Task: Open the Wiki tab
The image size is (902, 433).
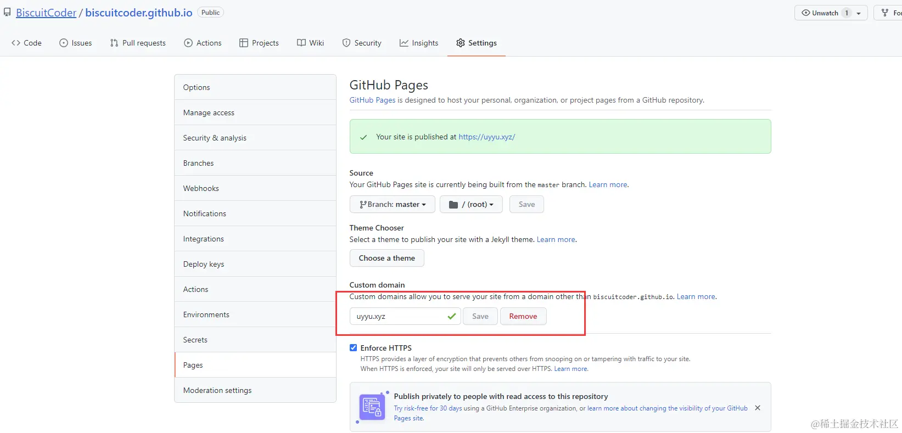Action: pos(310,43)
